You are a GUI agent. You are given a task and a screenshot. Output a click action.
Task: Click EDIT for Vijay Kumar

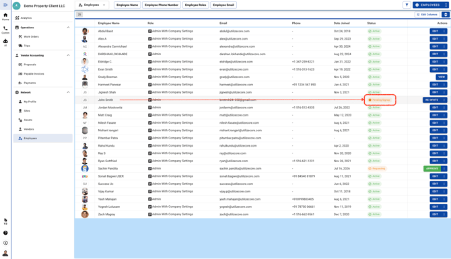[436, 192]
